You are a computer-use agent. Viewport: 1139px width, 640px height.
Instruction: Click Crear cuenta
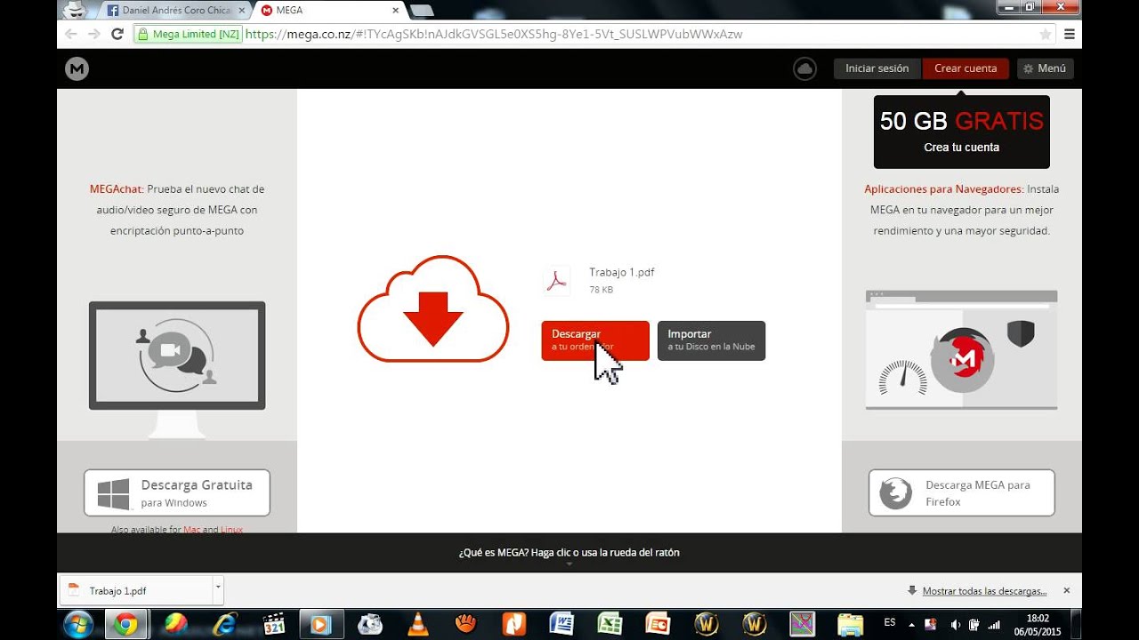click(x=965, y=68)
